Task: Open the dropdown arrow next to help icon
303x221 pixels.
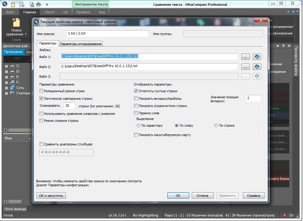Action: tap(297, 12)
